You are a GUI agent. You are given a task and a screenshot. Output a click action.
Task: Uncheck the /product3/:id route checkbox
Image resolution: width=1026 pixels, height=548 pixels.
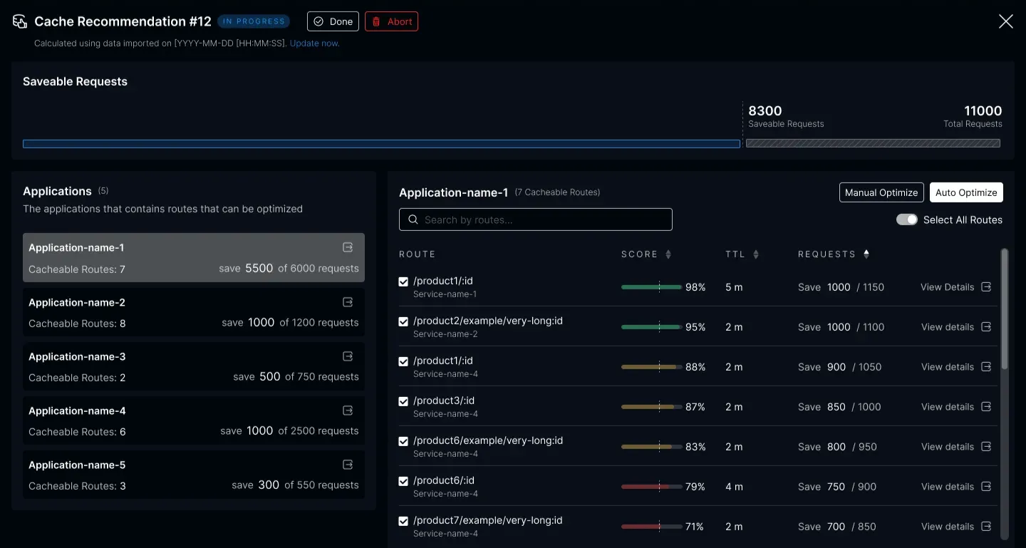pos(404,402)
